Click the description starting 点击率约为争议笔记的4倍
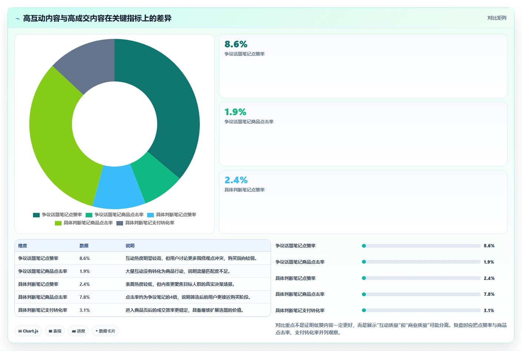 189,297
